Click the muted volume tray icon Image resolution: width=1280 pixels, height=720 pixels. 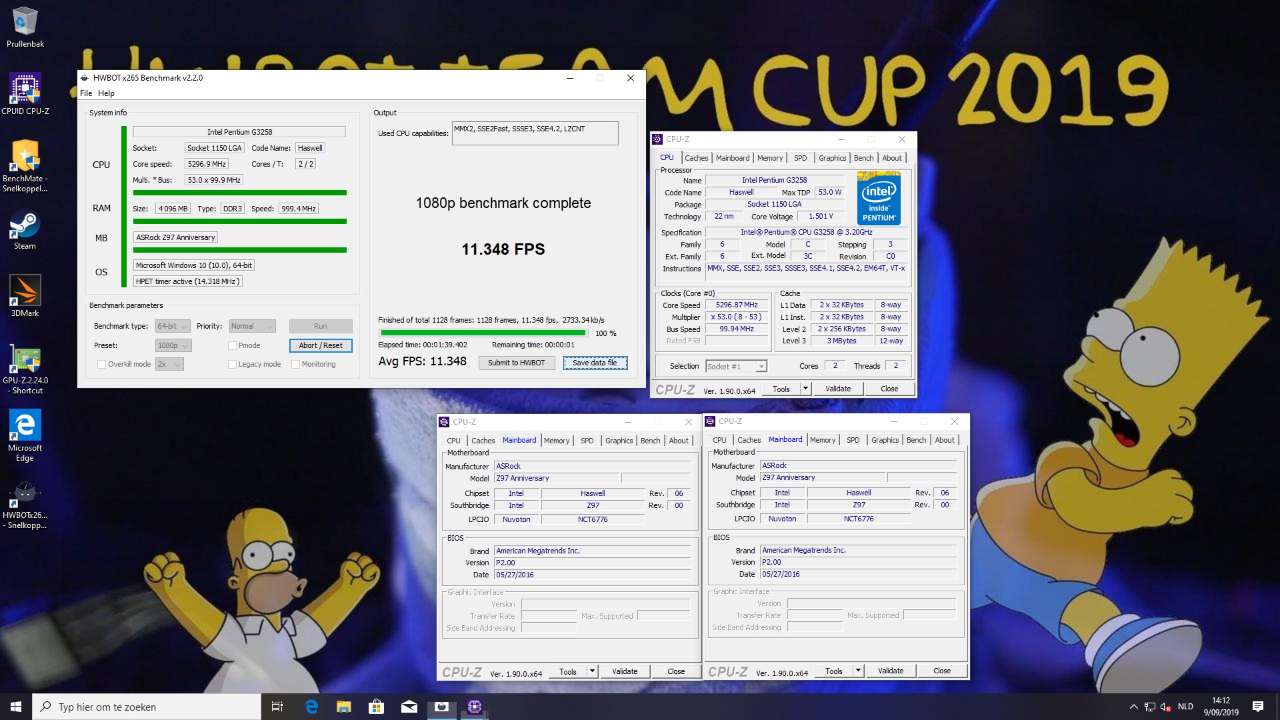(1166, 707)
